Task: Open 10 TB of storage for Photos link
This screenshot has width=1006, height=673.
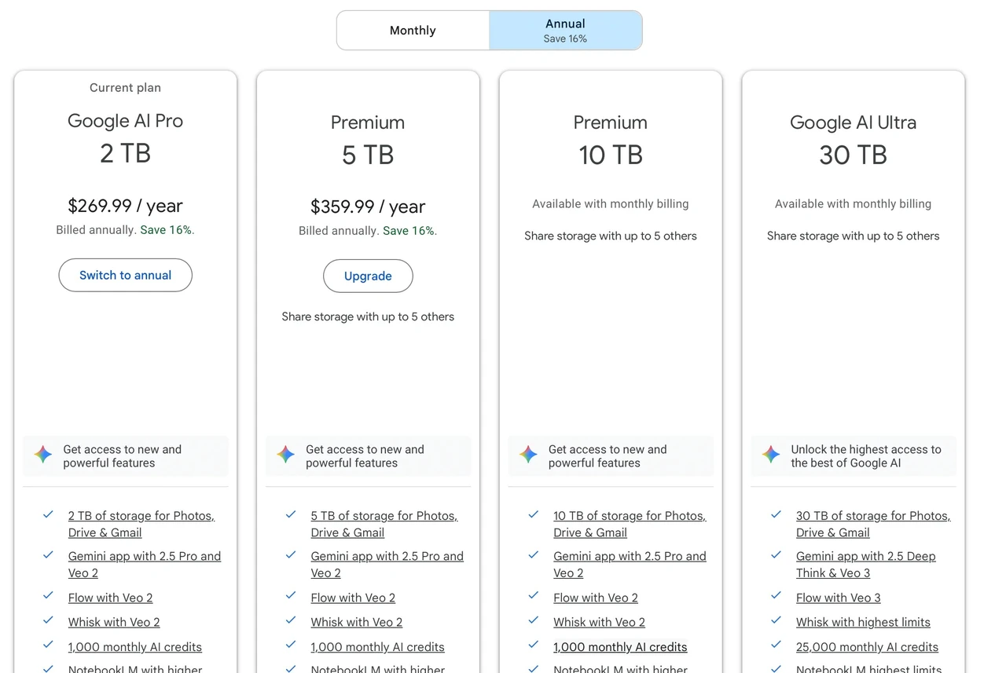Action: click(x=630, y=524)
